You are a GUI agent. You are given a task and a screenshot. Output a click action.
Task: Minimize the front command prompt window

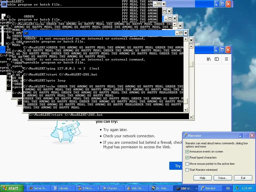177,33
